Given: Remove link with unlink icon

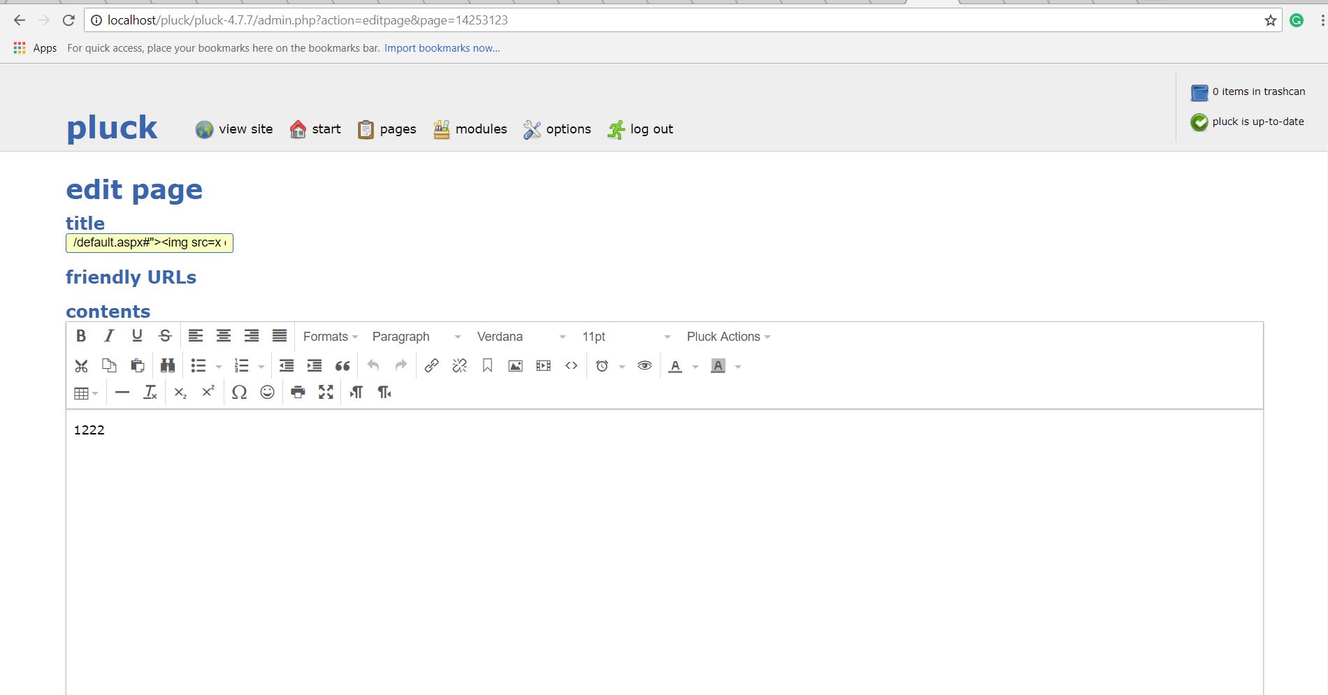Looking at the screenshot, I should [x=459, y=365].
